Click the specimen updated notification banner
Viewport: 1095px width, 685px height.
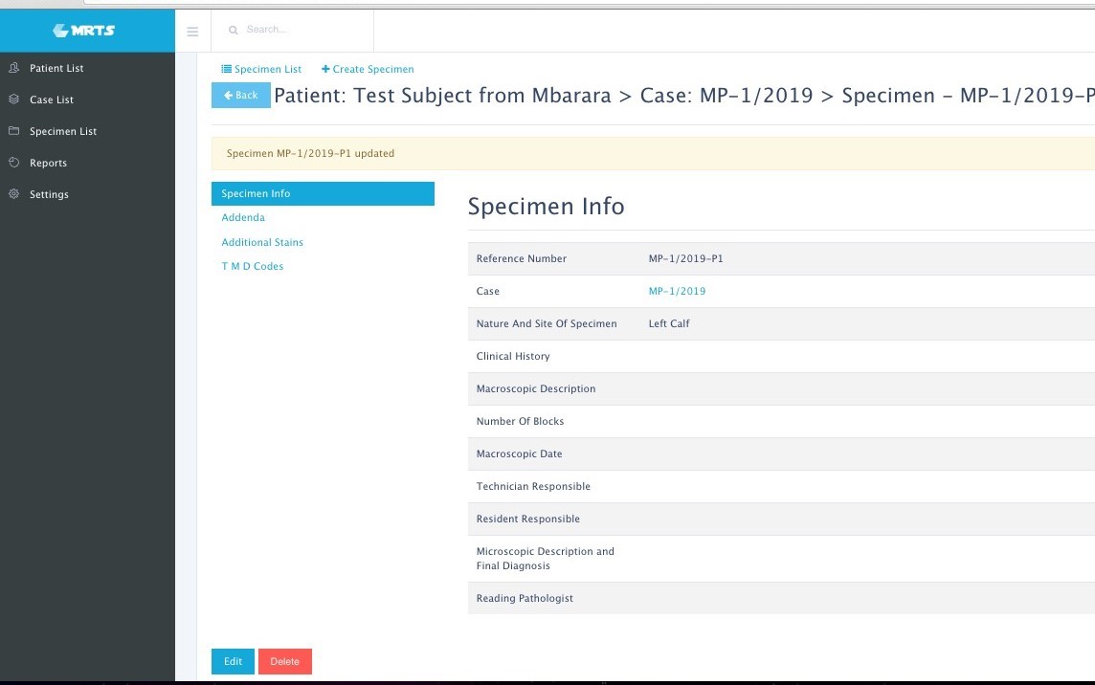(651, 153)
